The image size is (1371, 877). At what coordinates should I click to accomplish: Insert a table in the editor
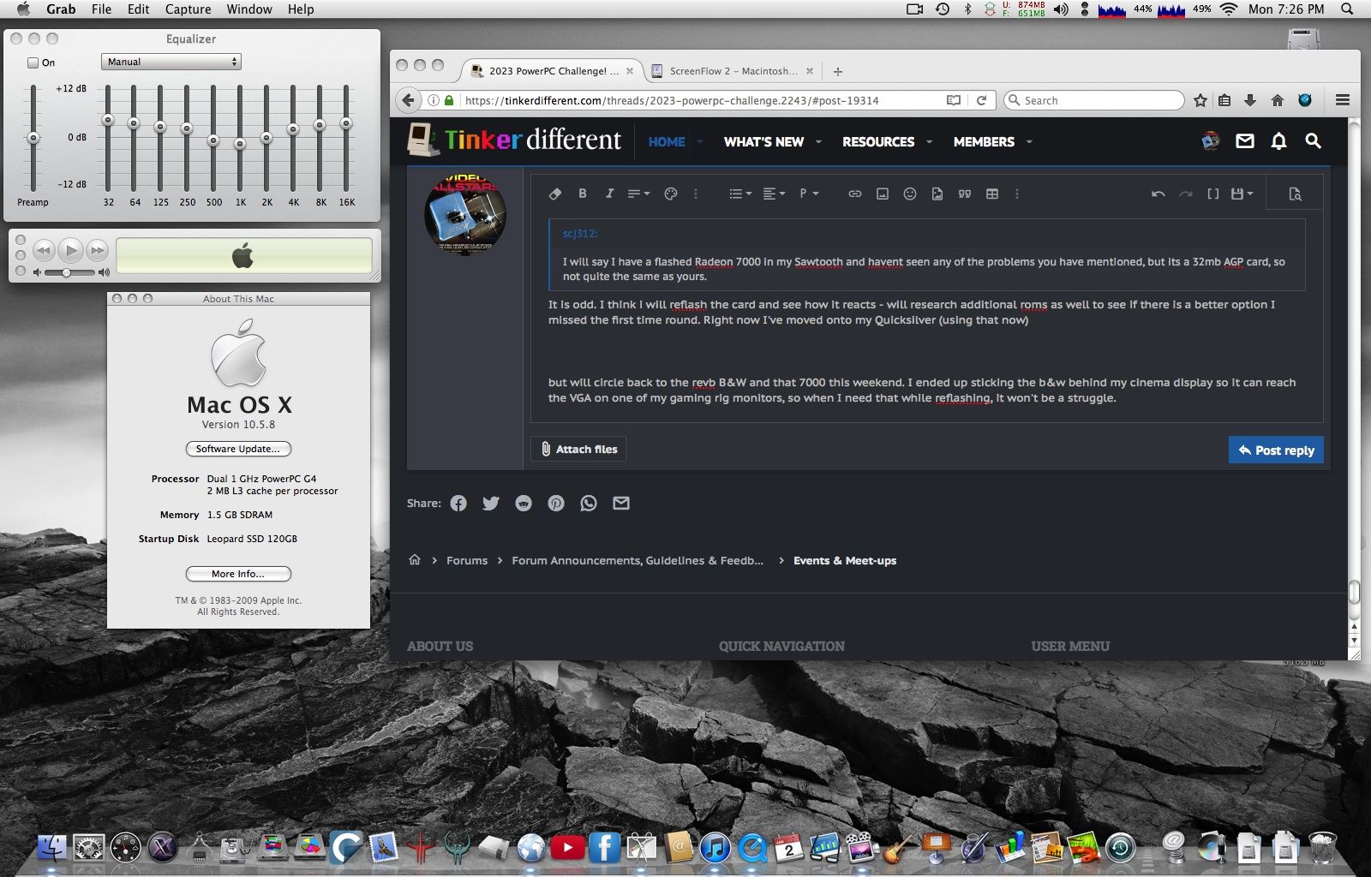(992, 194)
